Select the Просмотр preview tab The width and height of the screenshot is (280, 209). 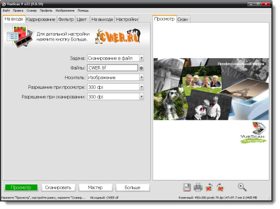coord(164,19)
